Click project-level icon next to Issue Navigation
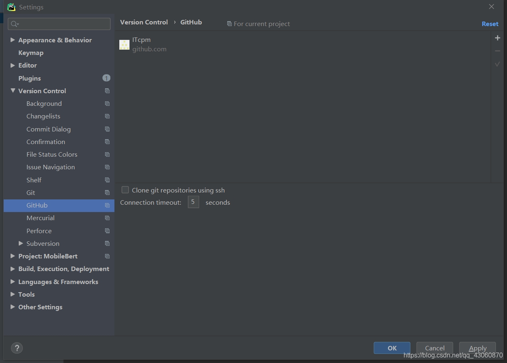Image resolution: width=507 pixels, height=363 pixels. (107, 167)
